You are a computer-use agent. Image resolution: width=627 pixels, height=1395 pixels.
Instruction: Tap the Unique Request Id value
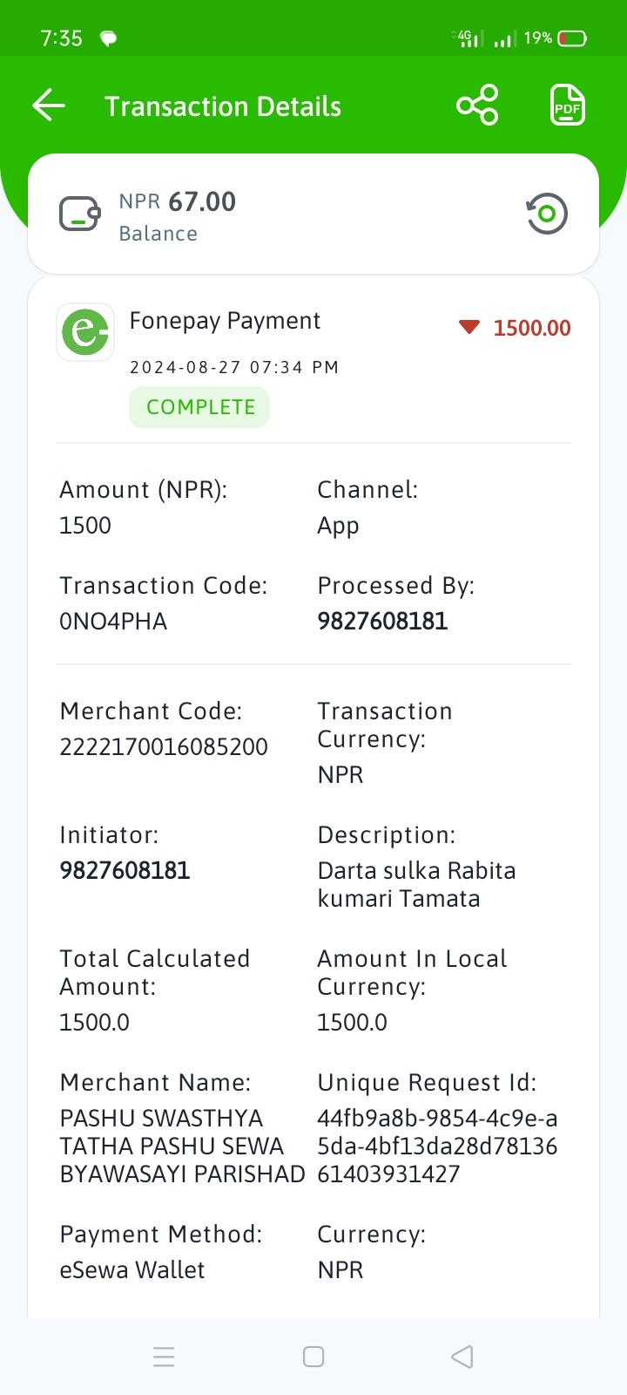point(437,1146)
